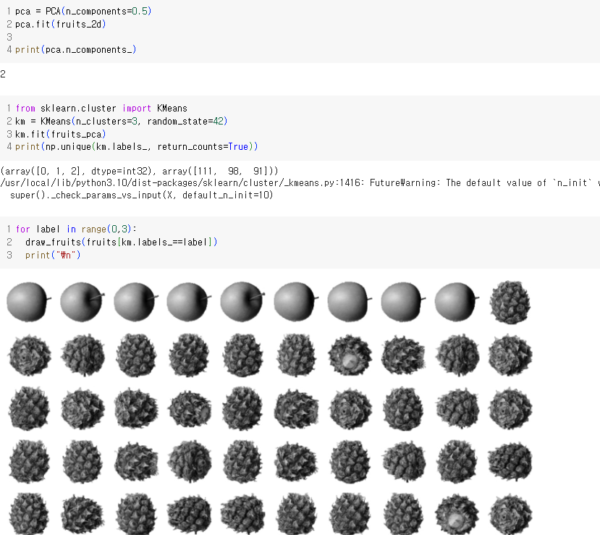Viewport: 600px width, 535px height.
Task: Place cursor on 'km.fit(fruits_pca)' line
Action: 61,135
